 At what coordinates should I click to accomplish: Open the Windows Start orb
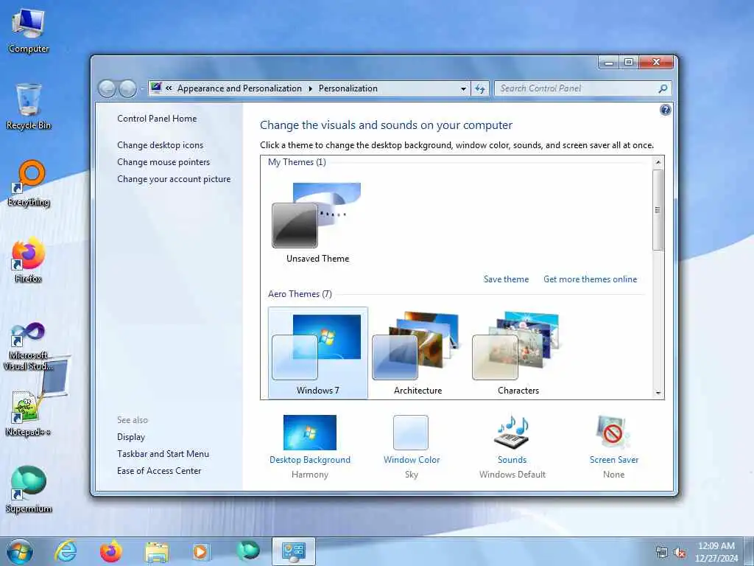pos(20,551)
